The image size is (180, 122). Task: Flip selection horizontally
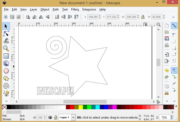41,17
